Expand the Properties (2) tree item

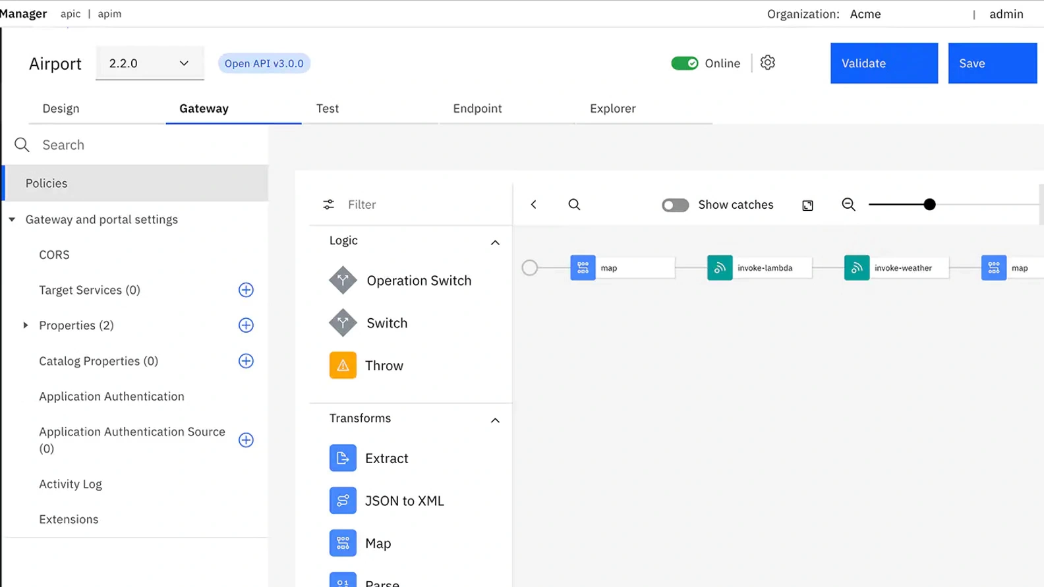[x=26, y=325]
